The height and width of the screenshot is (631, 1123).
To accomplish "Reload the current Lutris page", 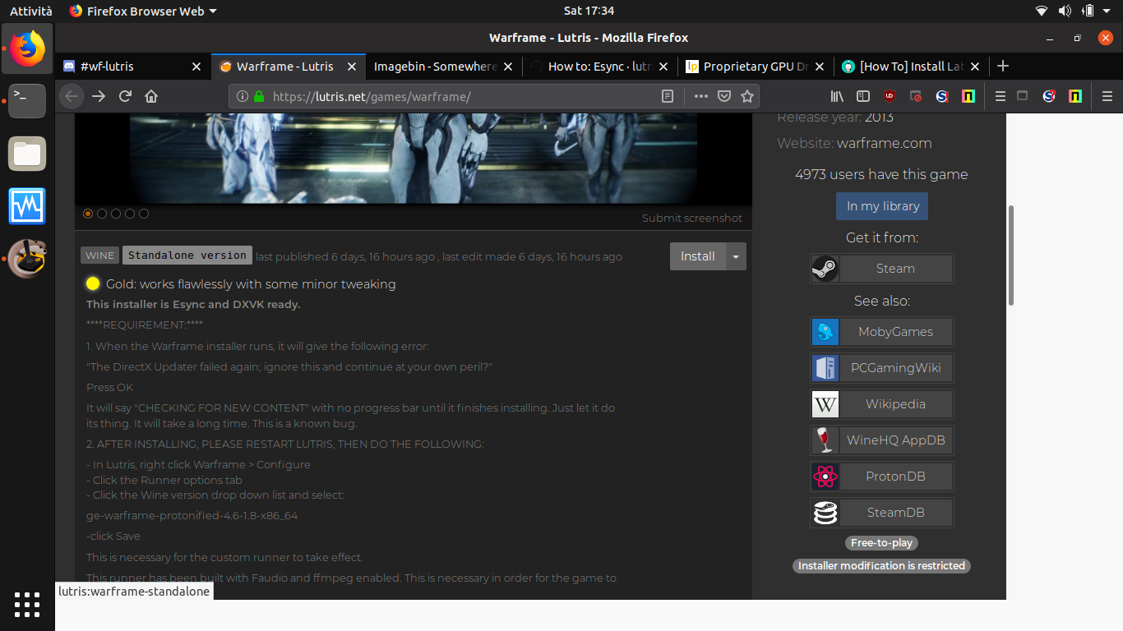I will tap(125, 96).
